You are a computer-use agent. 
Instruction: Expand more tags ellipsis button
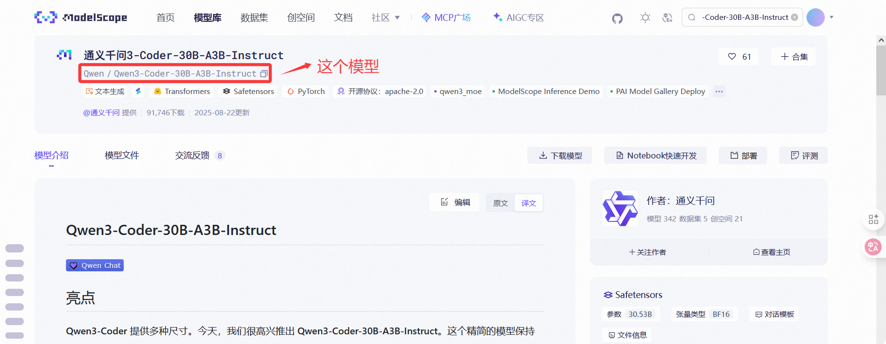coord(719,91)
